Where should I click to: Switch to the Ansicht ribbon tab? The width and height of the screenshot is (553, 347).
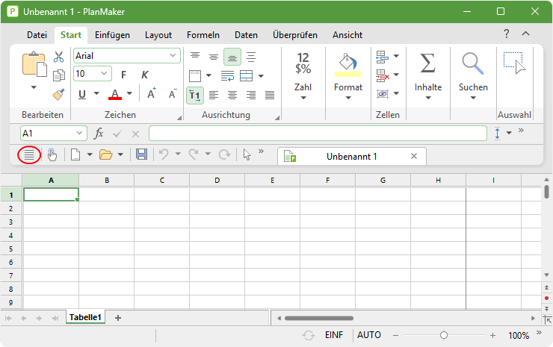pos(347,35)
